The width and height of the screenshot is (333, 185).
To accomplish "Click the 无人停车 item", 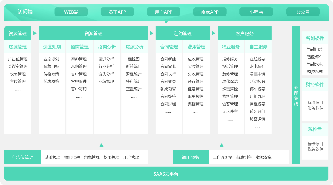I will (x=230, y=111).
